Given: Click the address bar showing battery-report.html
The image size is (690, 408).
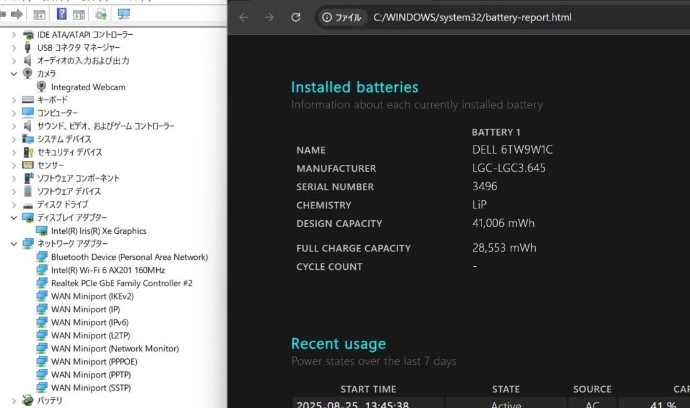Looking at the screenshot, I should pos(472,17).
